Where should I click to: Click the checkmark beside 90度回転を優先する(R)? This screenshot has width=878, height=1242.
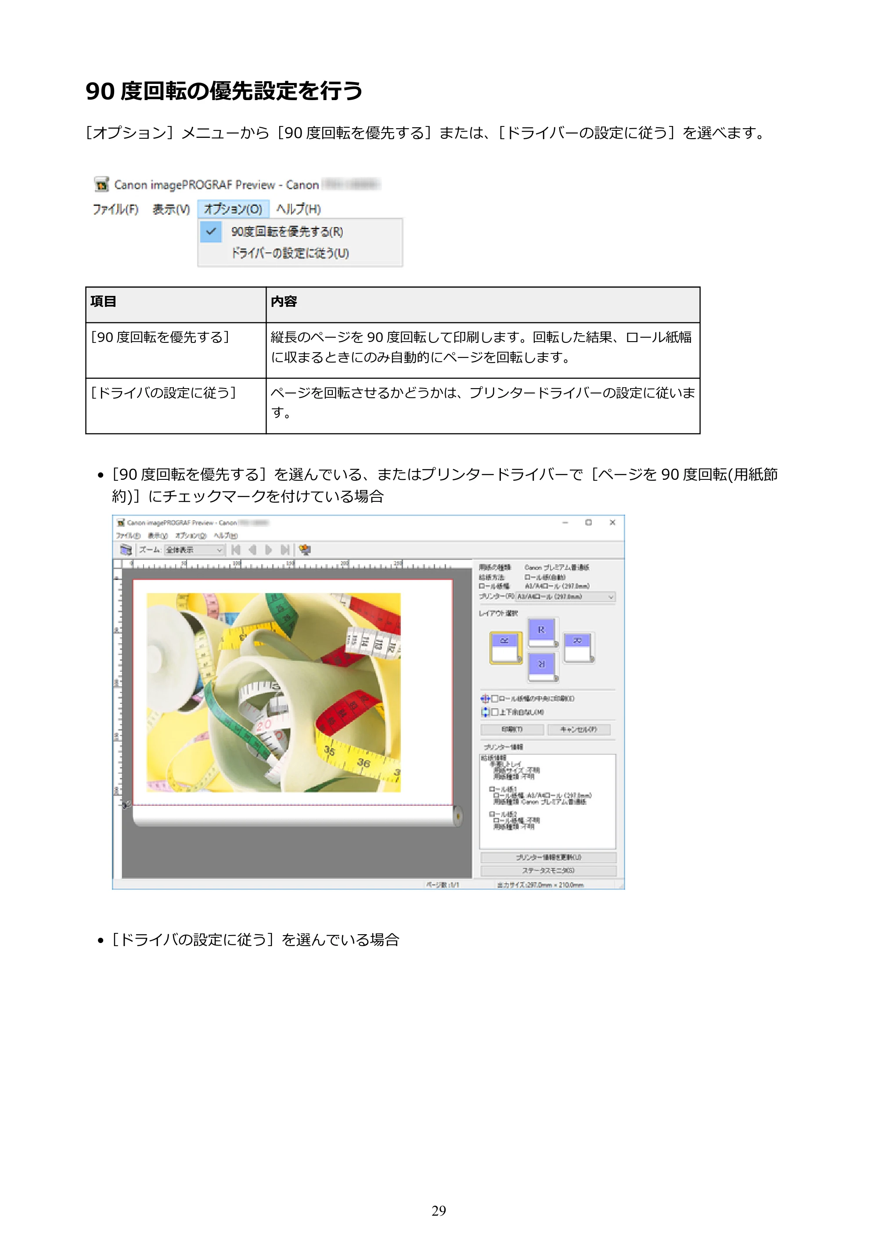coord(211,231)
